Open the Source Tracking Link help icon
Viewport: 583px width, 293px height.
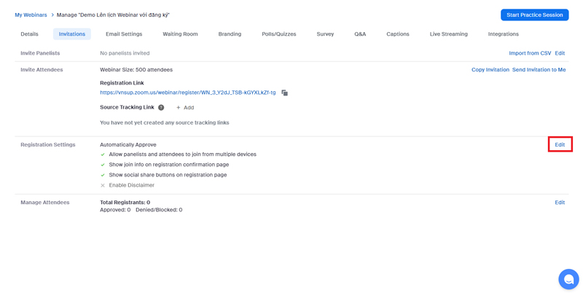[161, 107]
